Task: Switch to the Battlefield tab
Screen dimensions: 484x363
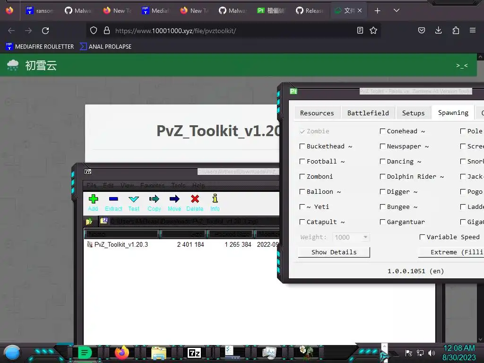Action: point(368,113)
